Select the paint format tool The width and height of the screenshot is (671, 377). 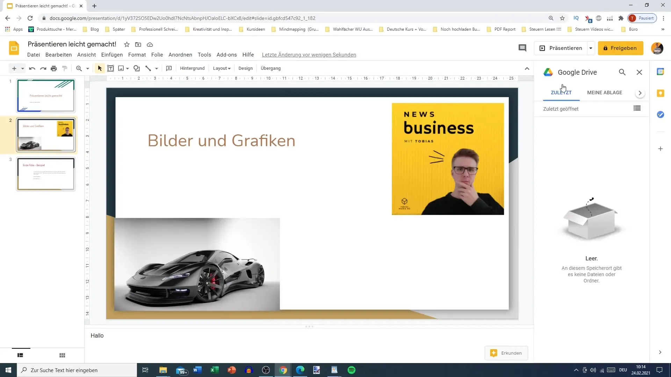coord(65,68)
